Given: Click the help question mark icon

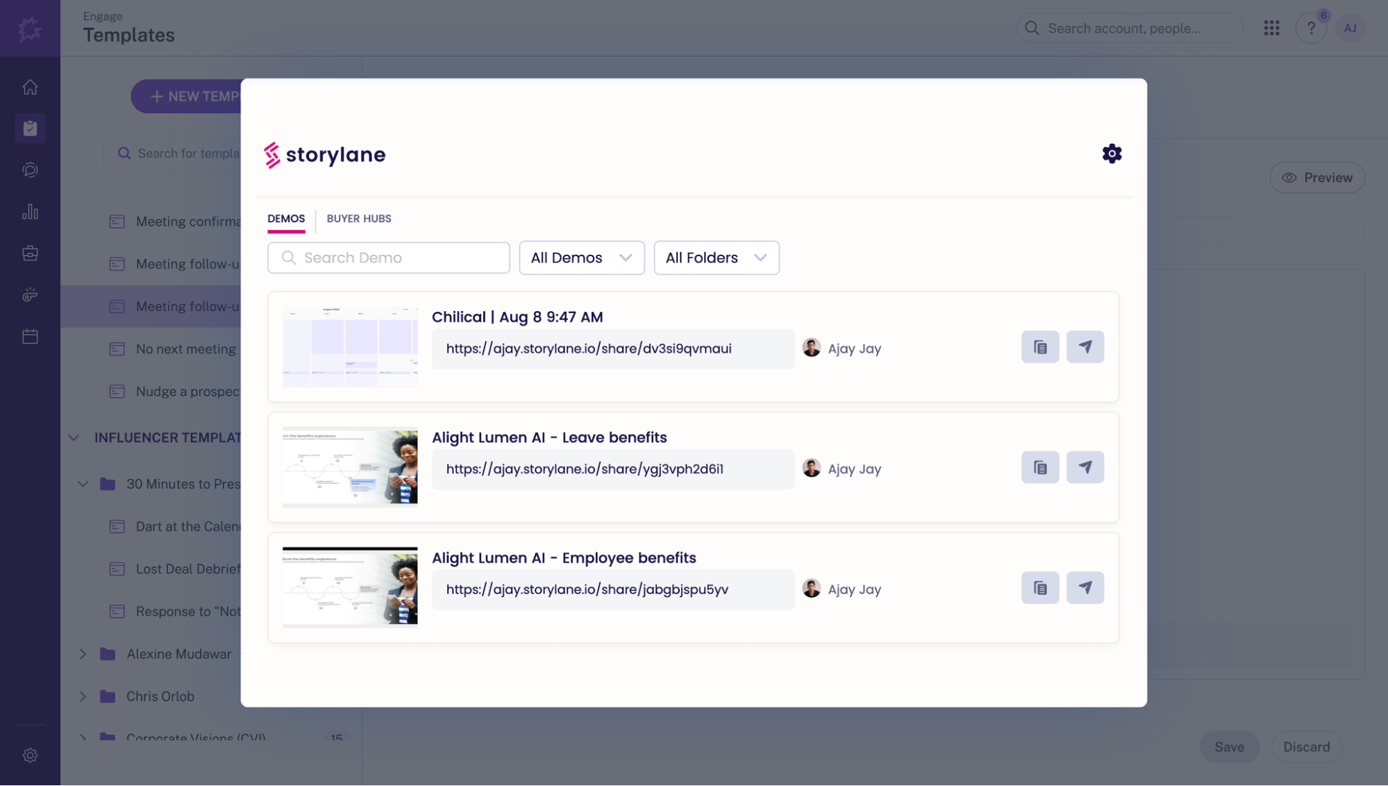Looking at the screenshot, I should click(x=1310, y=28).
